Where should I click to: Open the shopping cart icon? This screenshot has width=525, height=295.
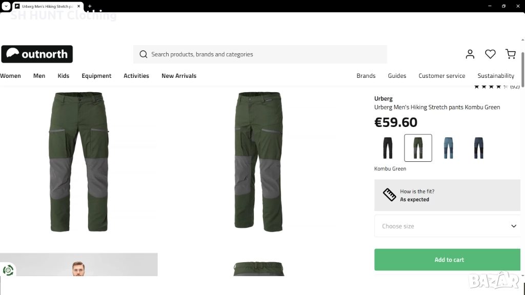click(510, 54)
